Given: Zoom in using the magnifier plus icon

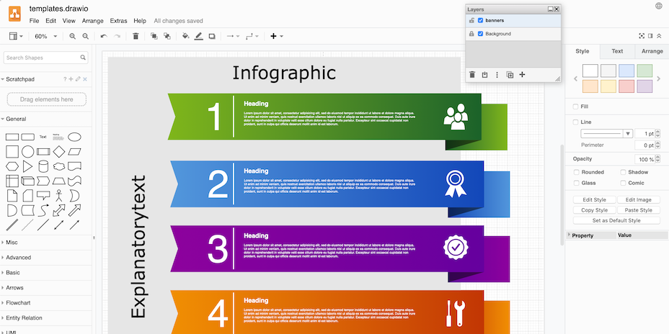Looking at the screenshot, I should [73, 36].
